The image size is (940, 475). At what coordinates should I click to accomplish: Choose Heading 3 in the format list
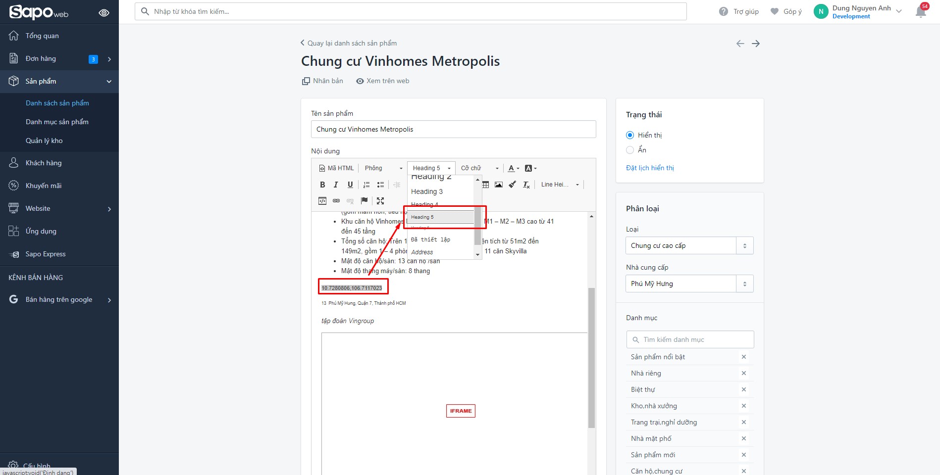427,191
